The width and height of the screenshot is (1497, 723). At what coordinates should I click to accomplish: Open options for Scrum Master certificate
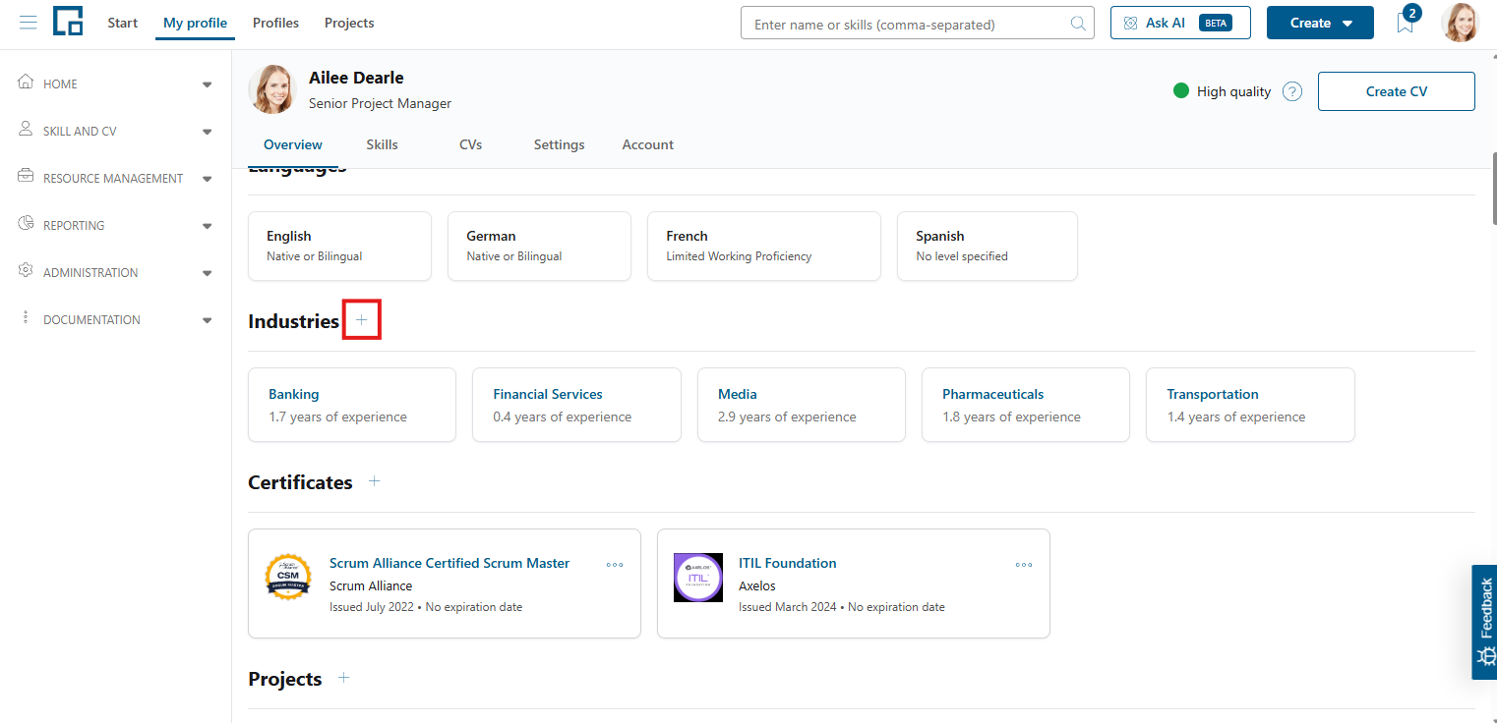(615, 565)
